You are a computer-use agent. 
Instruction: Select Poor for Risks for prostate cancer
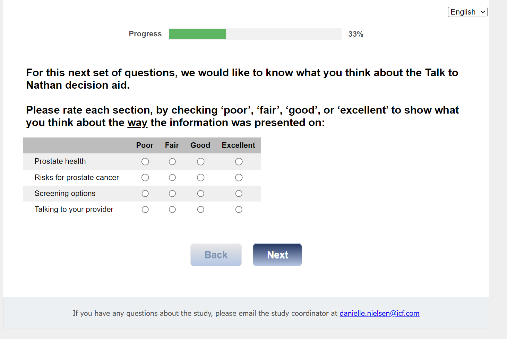[145, 178]
